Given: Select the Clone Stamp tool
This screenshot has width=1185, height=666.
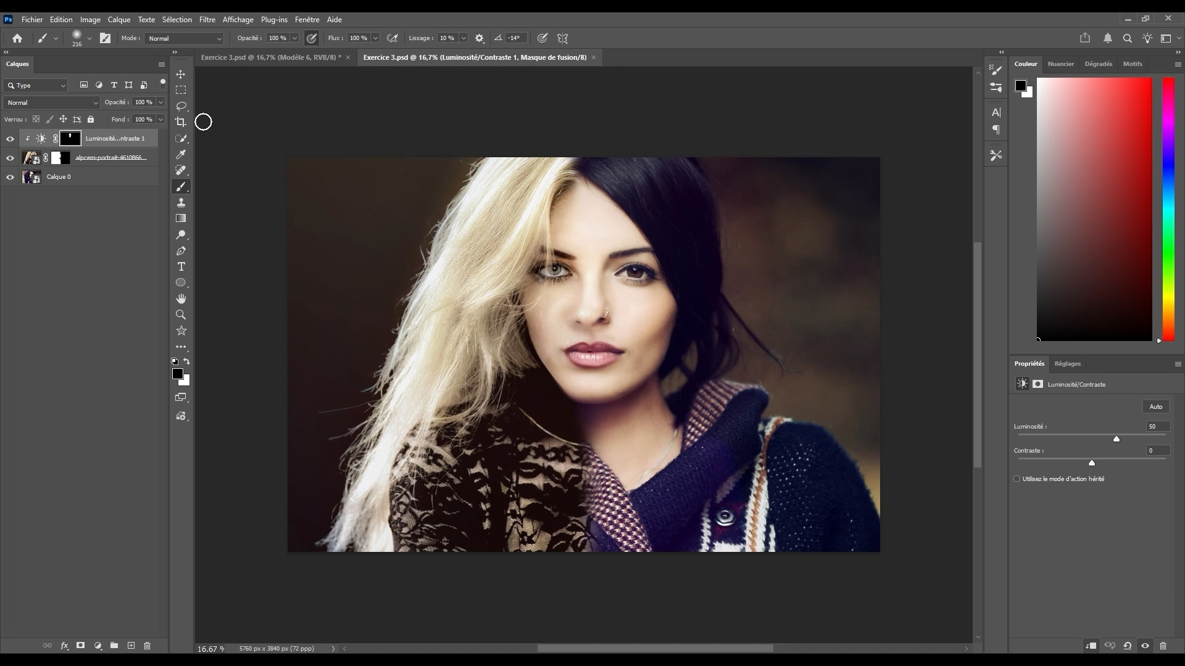Looking at the screenshot, I should point(181,202).
